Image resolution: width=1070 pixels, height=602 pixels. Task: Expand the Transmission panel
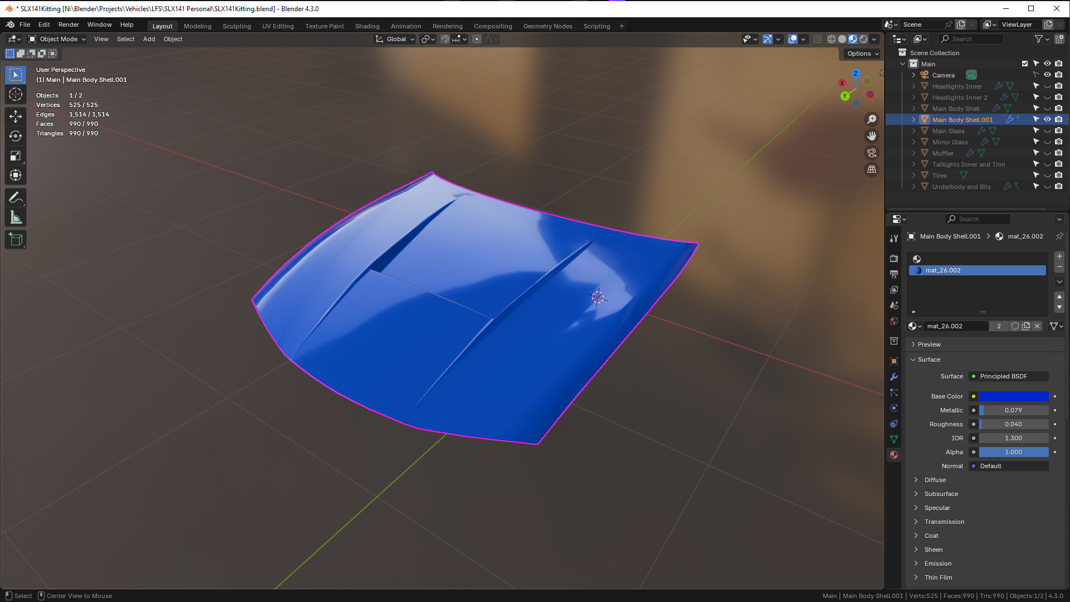click(944, 522)
